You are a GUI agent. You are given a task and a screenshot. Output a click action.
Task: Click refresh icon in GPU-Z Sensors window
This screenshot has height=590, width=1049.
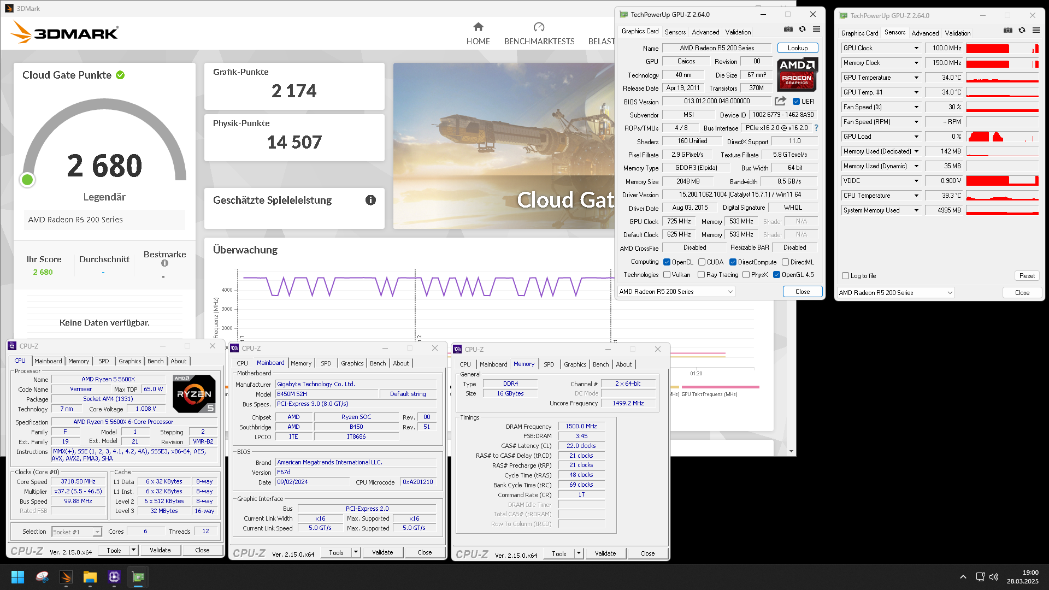[x=1022, y=31]
